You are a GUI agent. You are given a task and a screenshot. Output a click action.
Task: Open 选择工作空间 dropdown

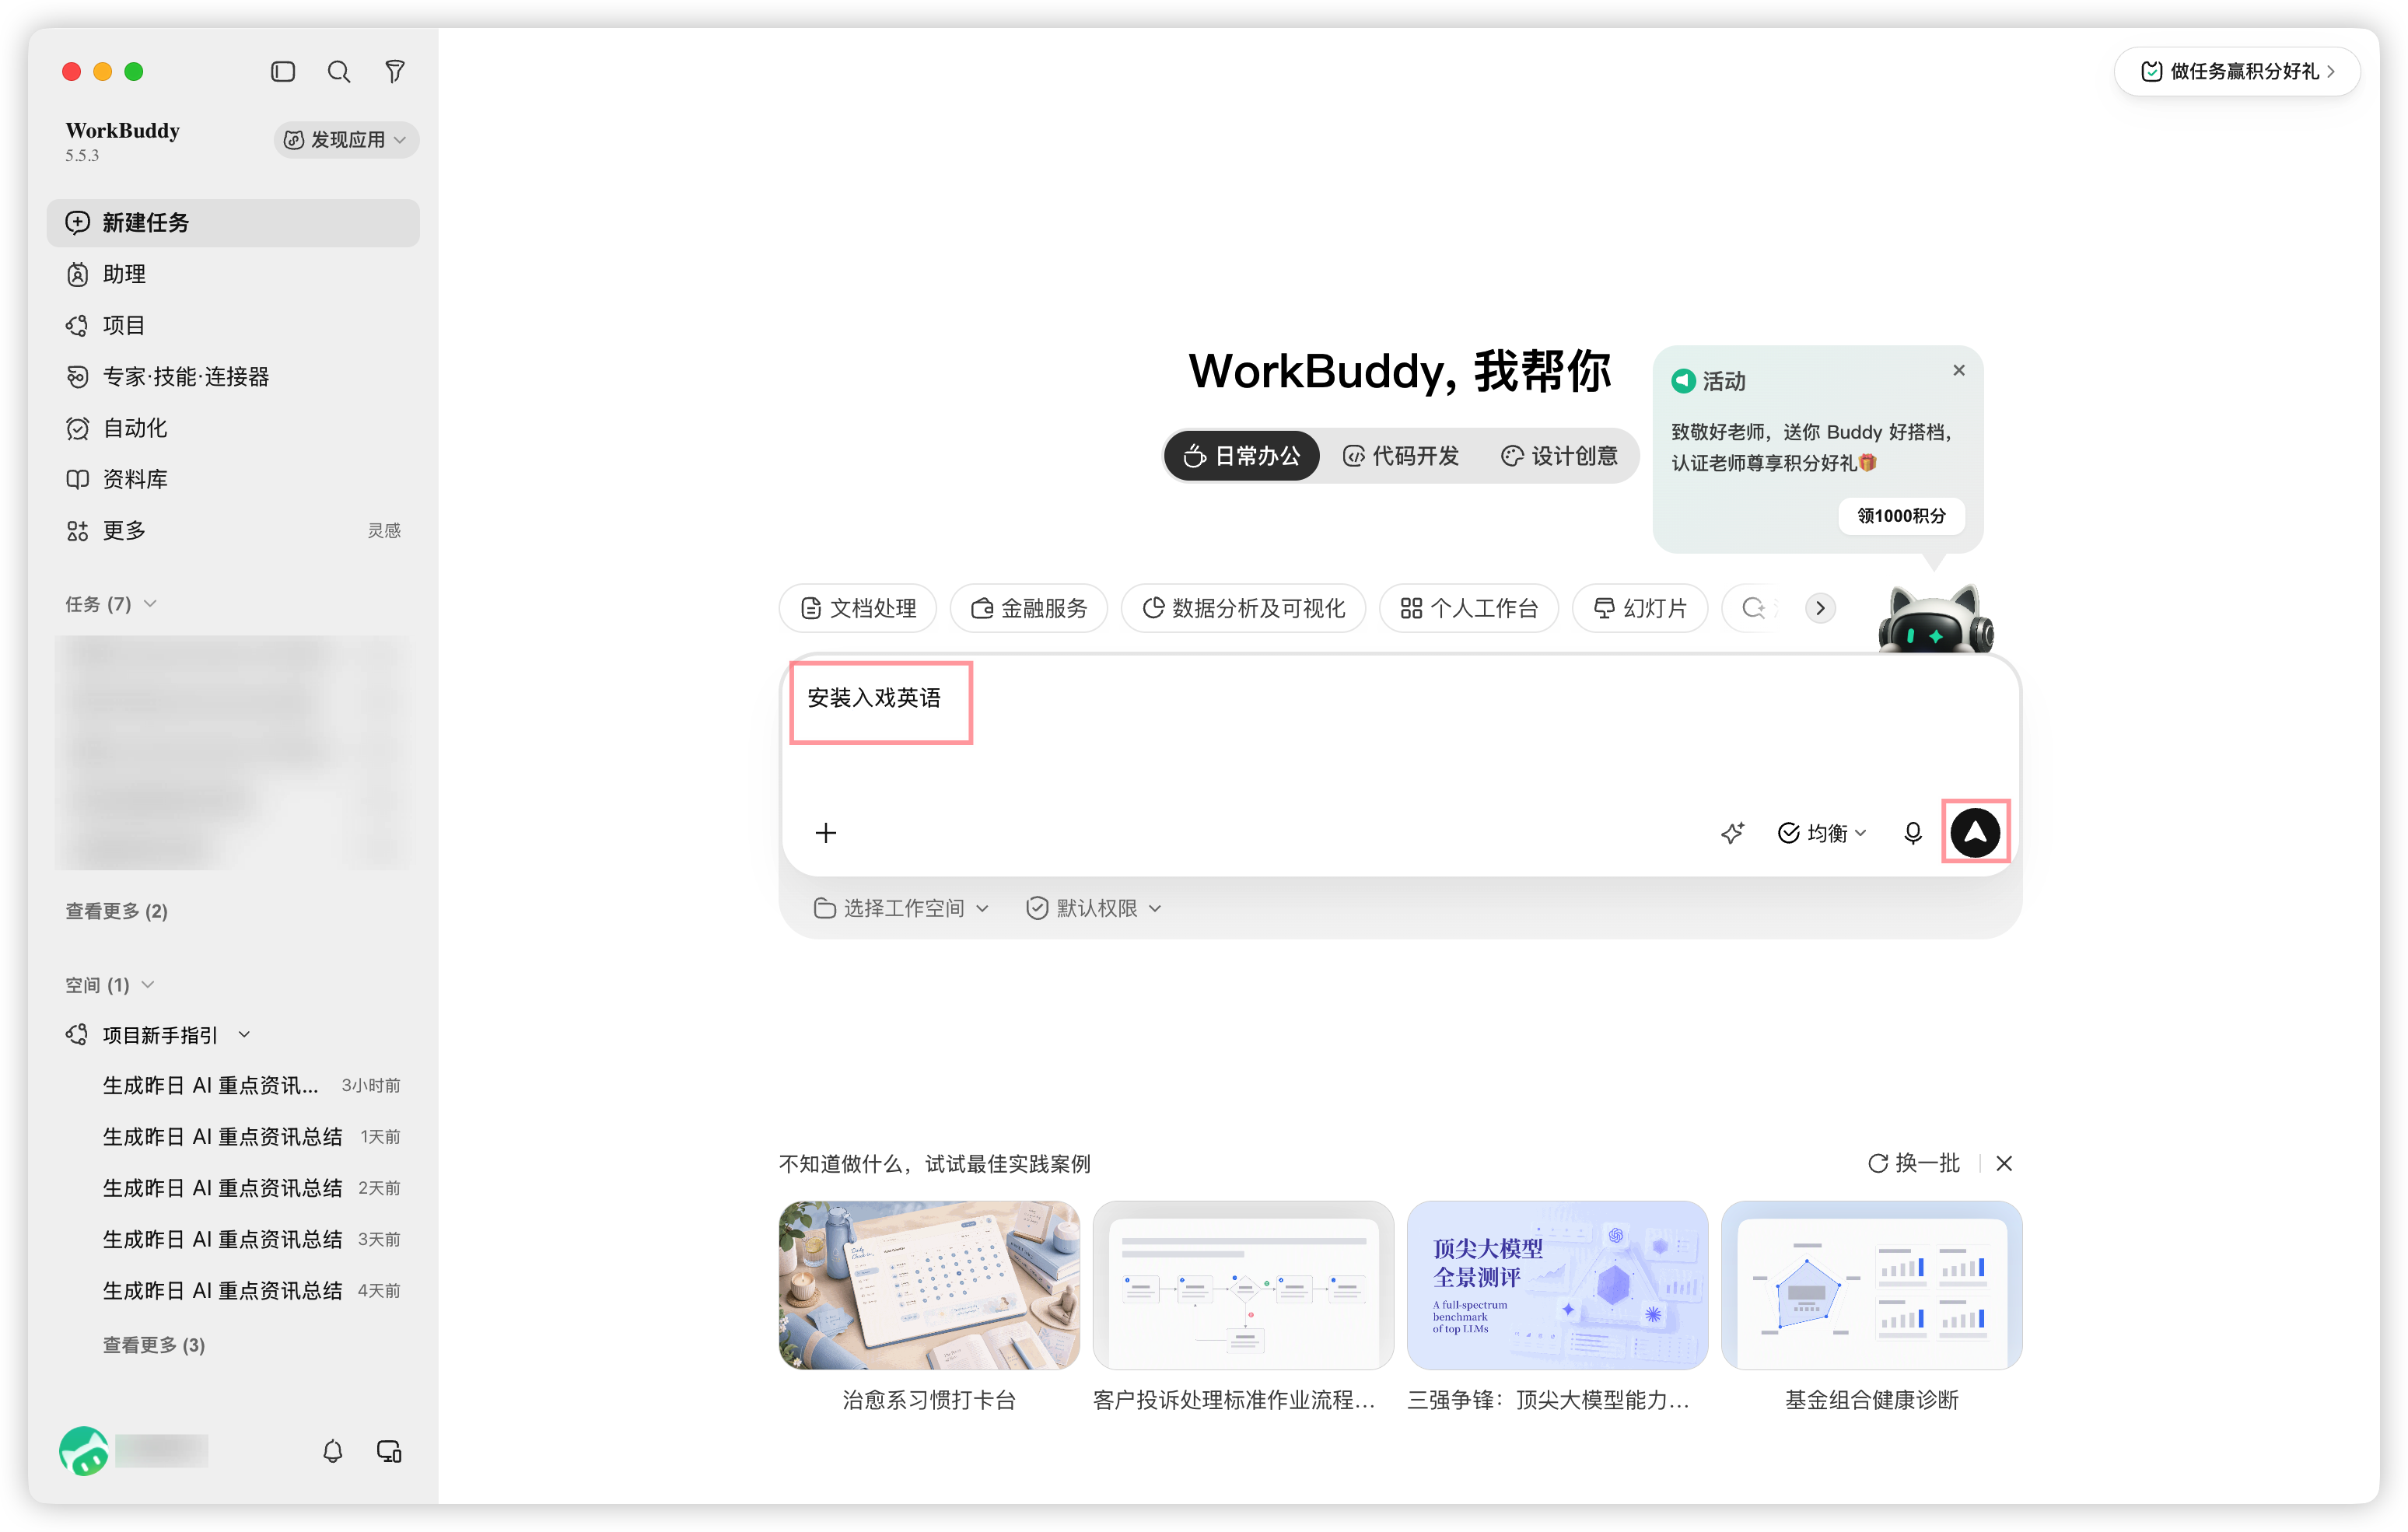point(901,908)
